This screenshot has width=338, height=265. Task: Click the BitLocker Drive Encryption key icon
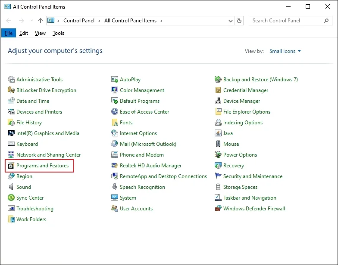[x=11, y=90]
